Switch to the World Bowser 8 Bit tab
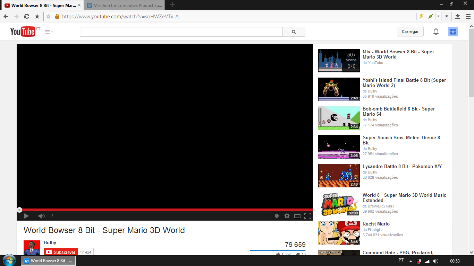Screen dimensions: 474x266 (x=42, y=5)
